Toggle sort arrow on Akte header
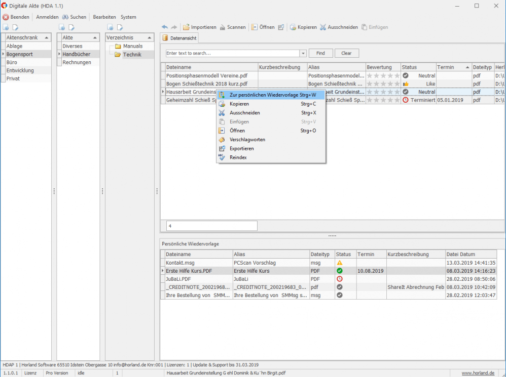This screenshot has width=506, height=377. 95,37
